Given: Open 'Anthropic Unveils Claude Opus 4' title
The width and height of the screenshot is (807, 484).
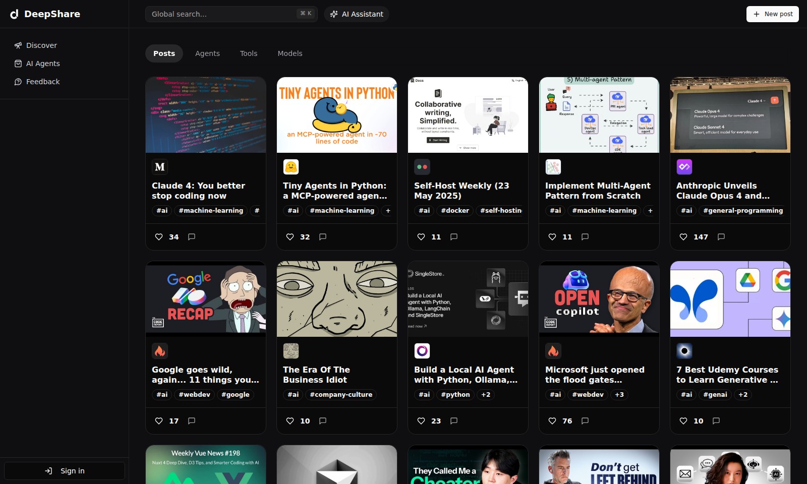Looking at the screenshot, I should [x=723, y=191].
